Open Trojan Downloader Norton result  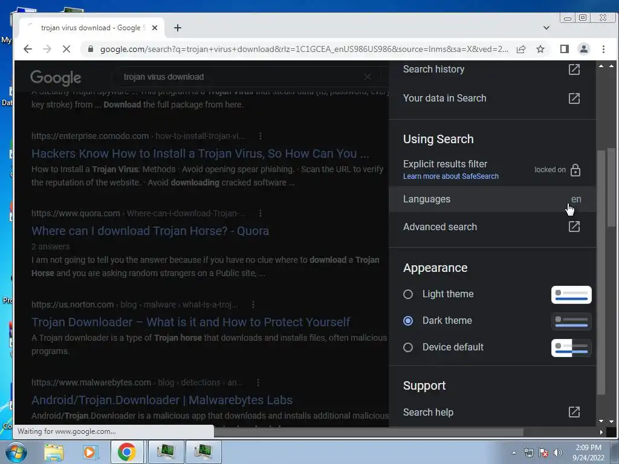190,322
